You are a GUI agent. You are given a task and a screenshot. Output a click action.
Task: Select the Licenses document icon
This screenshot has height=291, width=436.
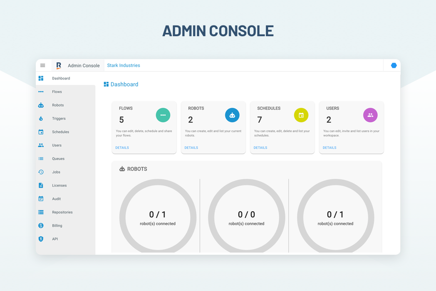[x=42, y=185]
